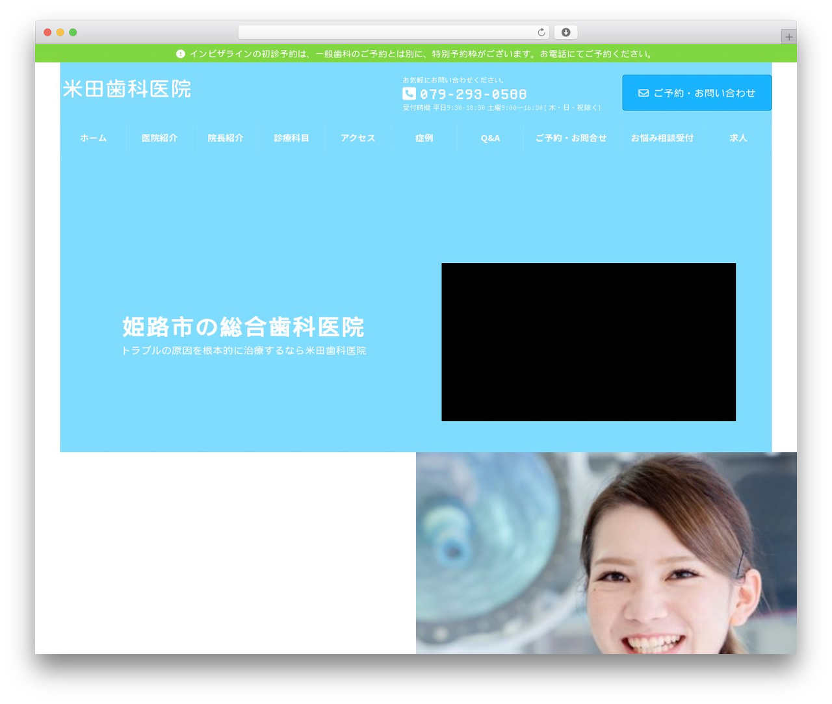Open the 診療科目 menu item
Image resolution: width=832 pixels, height=704 pixels.
tap(291, 138)
